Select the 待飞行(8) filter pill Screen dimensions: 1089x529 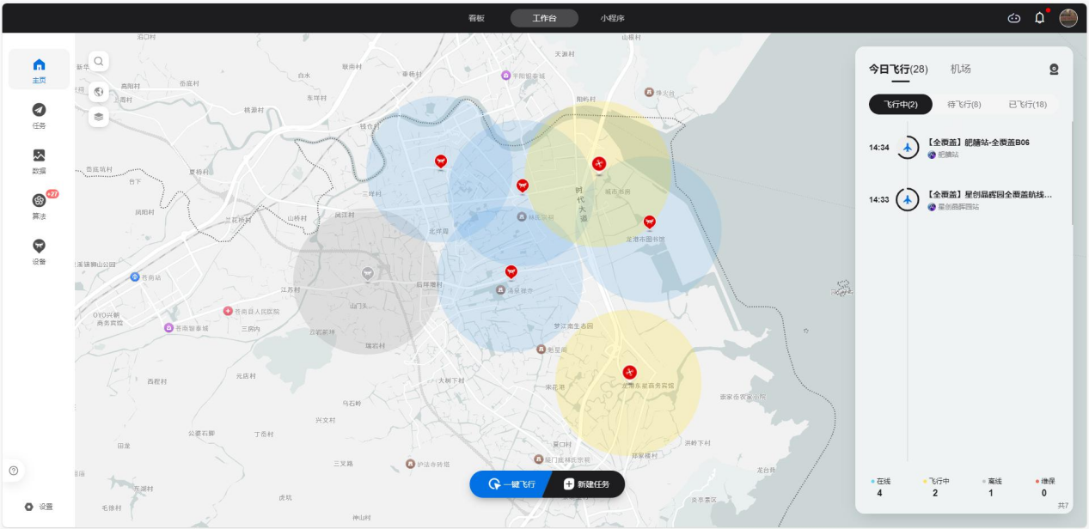pyautogui.click(x=964, y=105)
